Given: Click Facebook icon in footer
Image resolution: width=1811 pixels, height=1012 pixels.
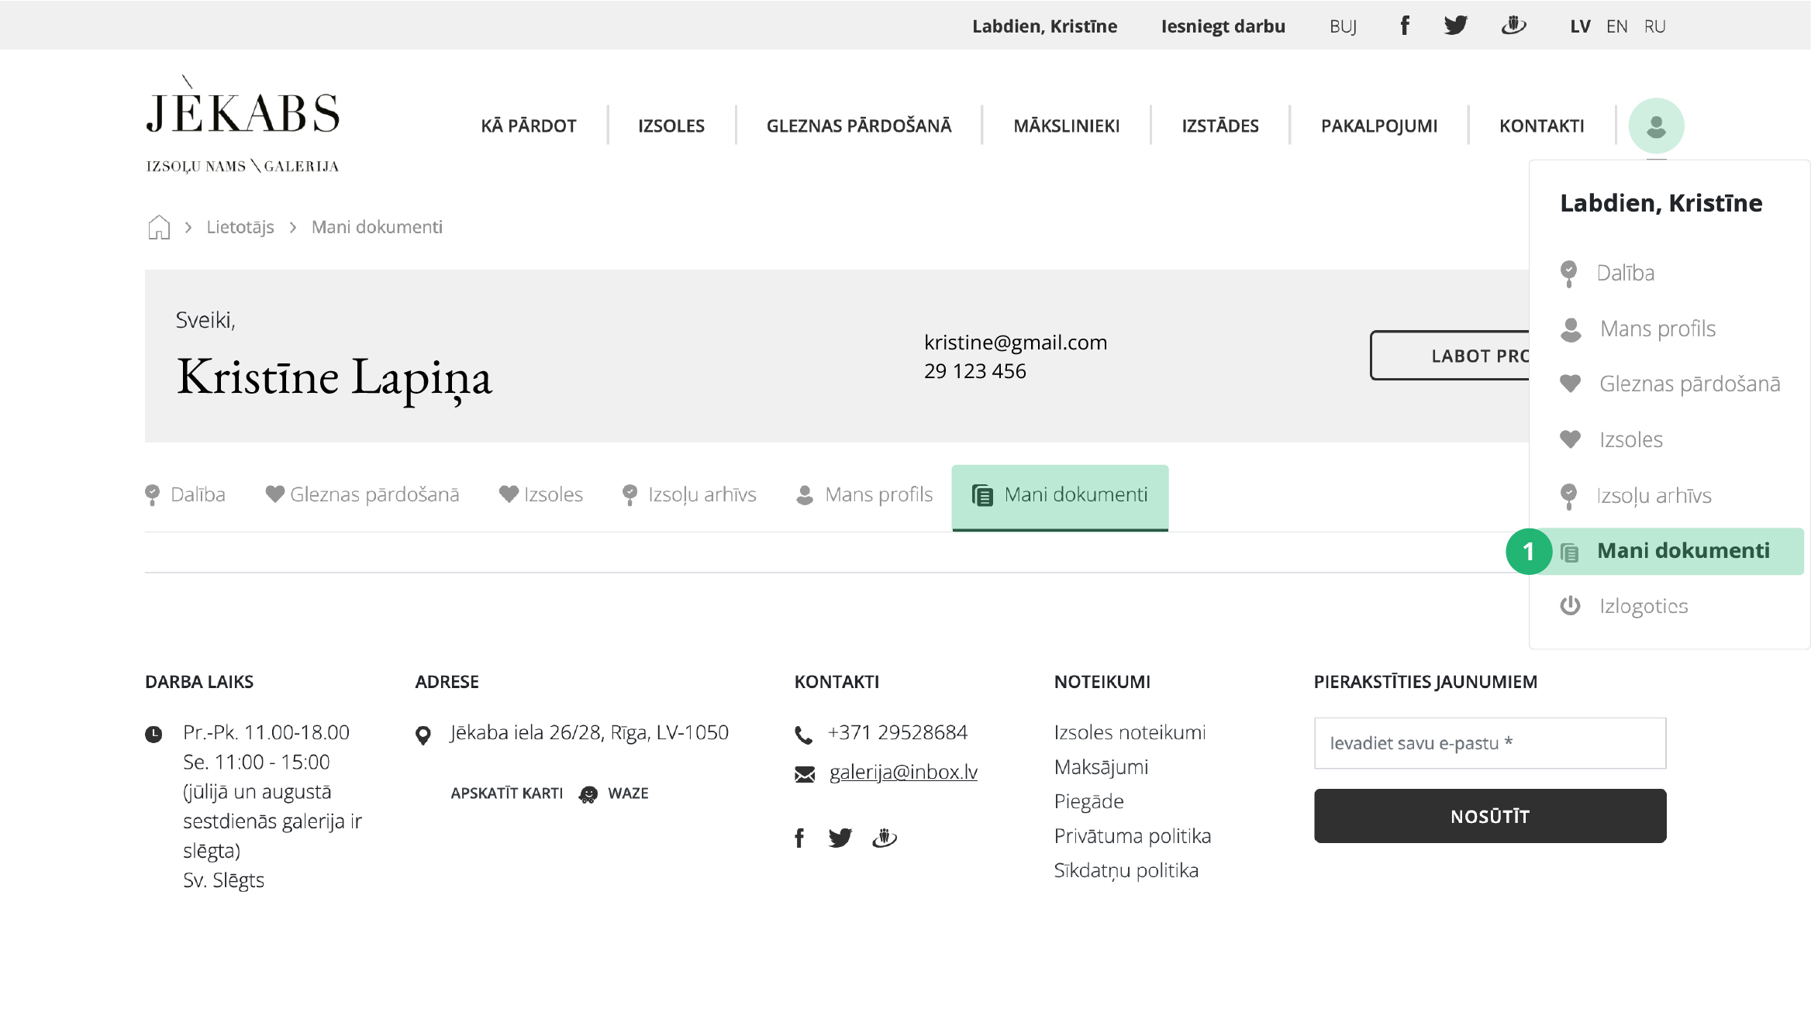Looking at the screenshot, I should coord(799,838).
